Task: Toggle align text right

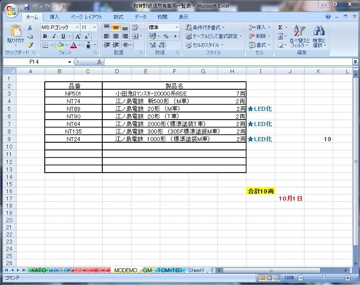Action: pyautogui.click(x=125, y=36)
